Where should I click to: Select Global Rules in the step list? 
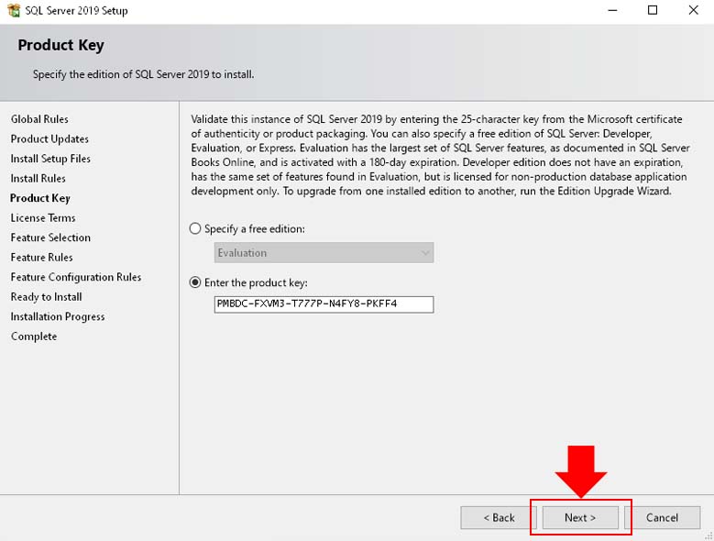tap(39, 119)
